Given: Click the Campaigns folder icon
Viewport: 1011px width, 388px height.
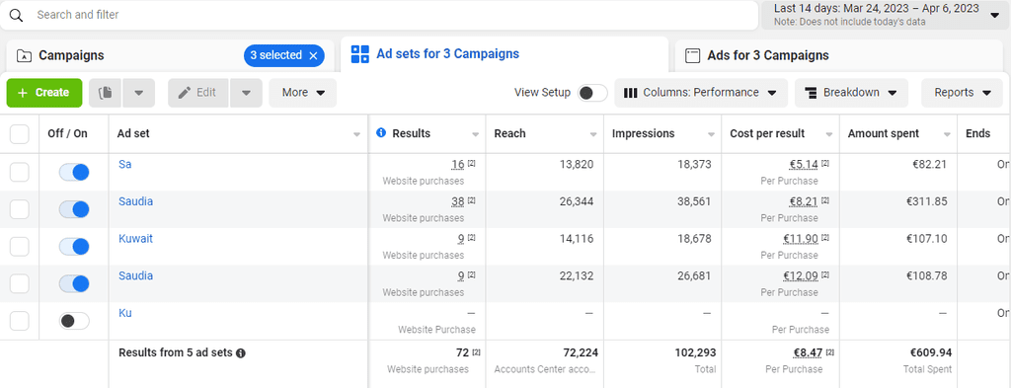Looking at the screenshot, I should pos(24,55).
